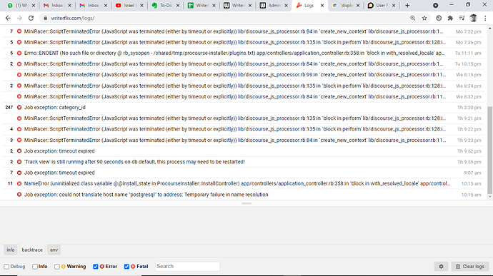
Task: Select postgresql name resolution failure row
Action: [243, 195]
